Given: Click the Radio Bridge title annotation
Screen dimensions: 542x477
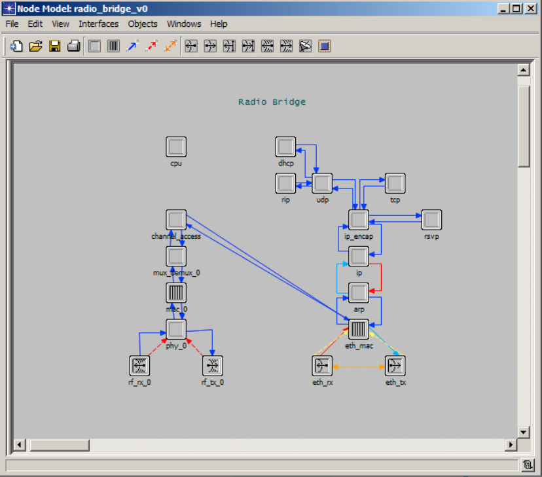Looking at the screenshot, I should [x=272, y=102].
